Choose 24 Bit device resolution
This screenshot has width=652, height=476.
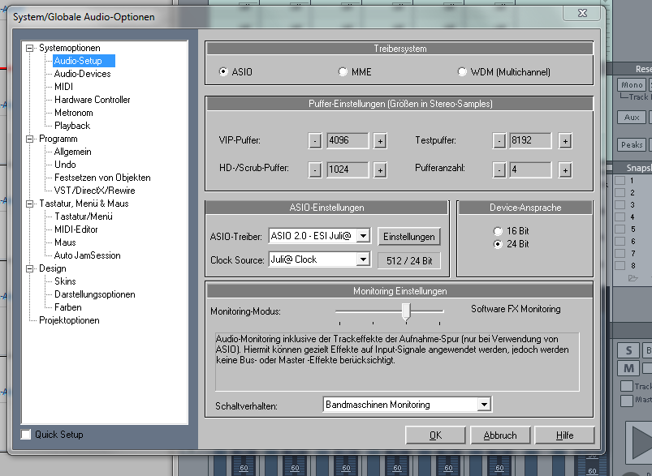(x=498, y=244)
